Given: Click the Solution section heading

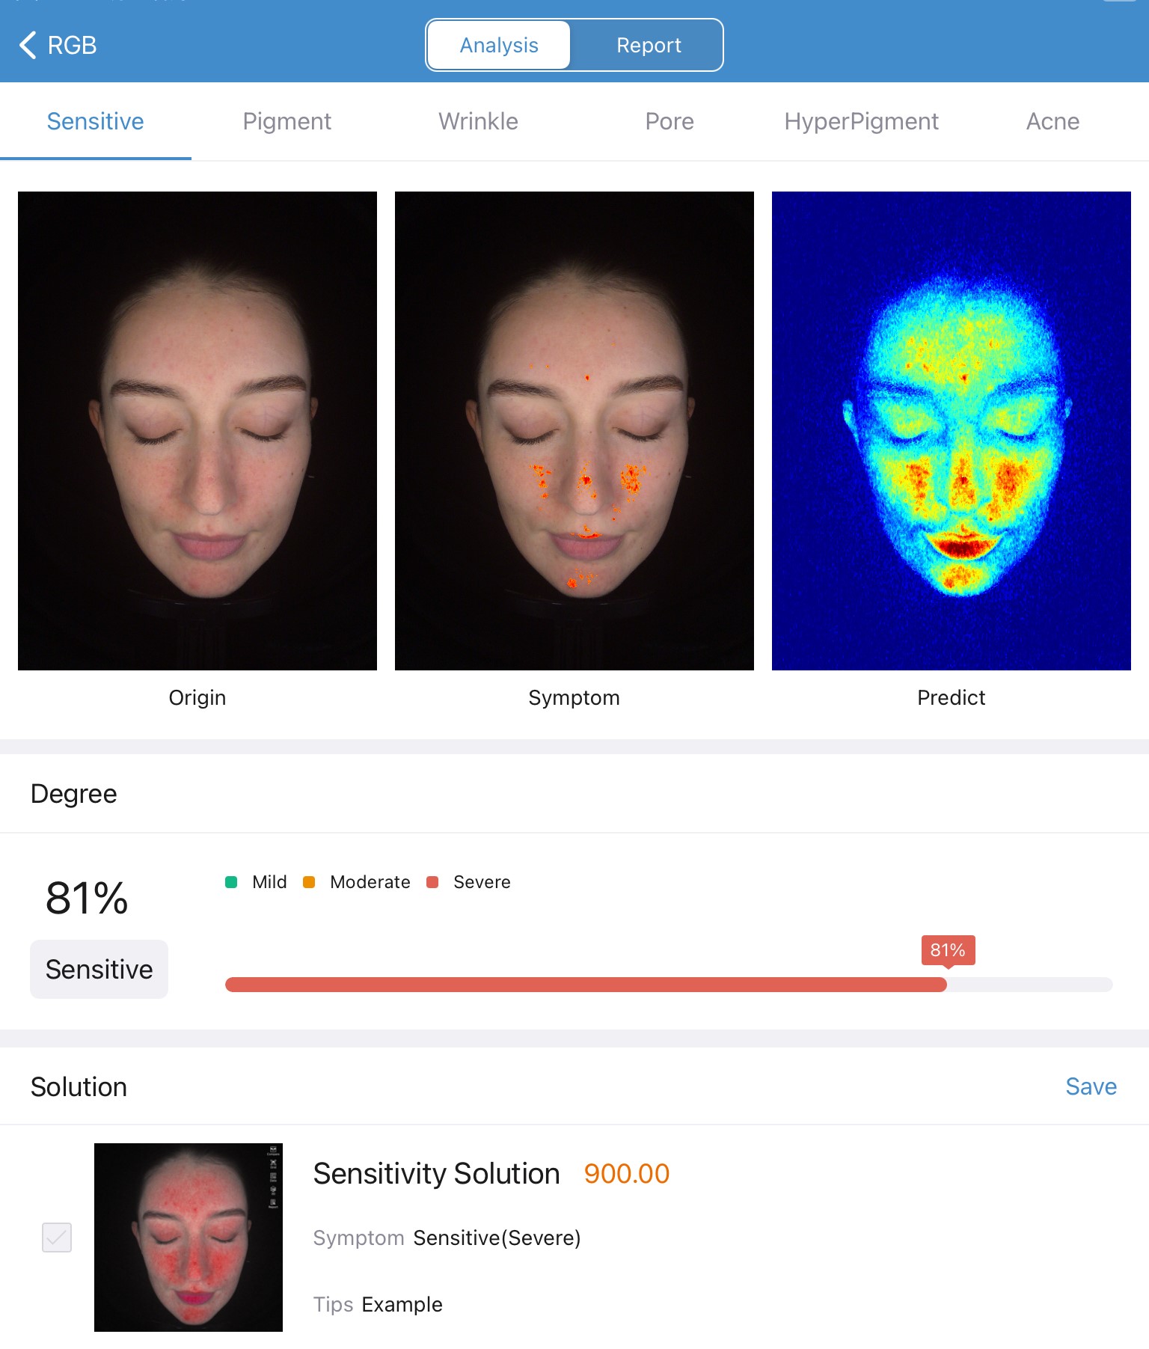Looking at the screenshot, I should [79, 1087].
